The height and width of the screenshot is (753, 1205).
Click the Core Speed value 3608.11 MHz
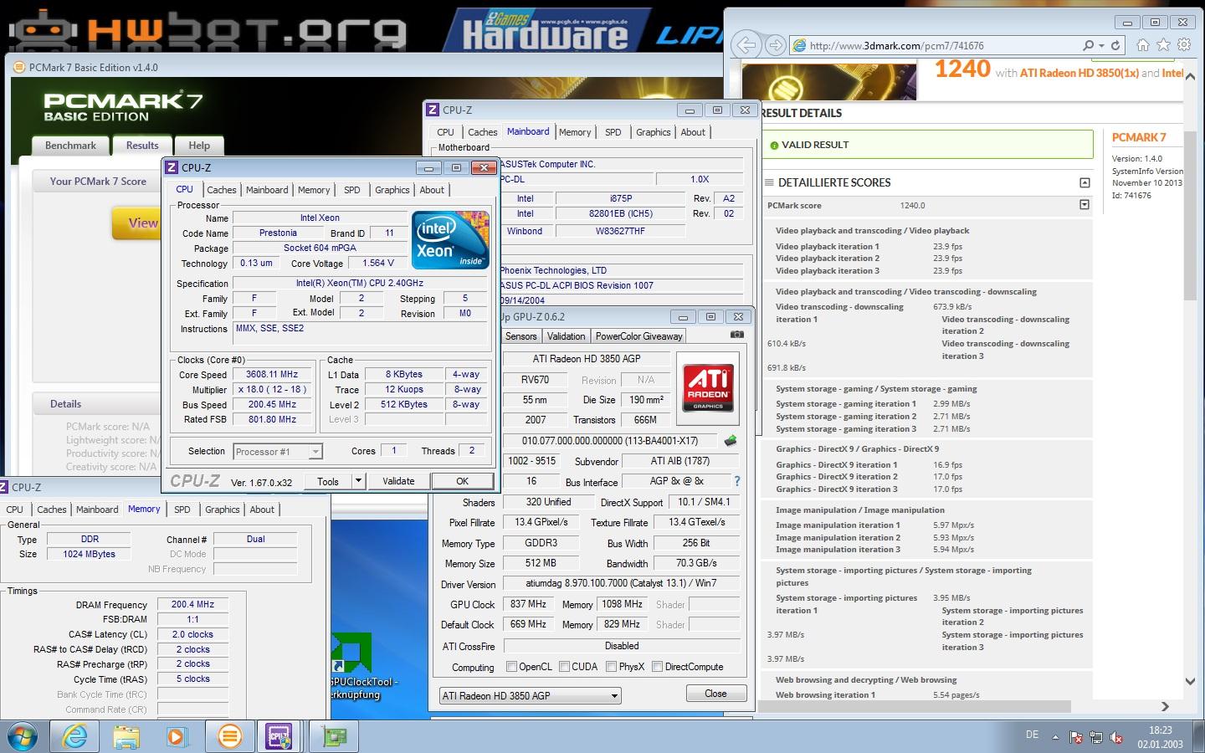272,375
